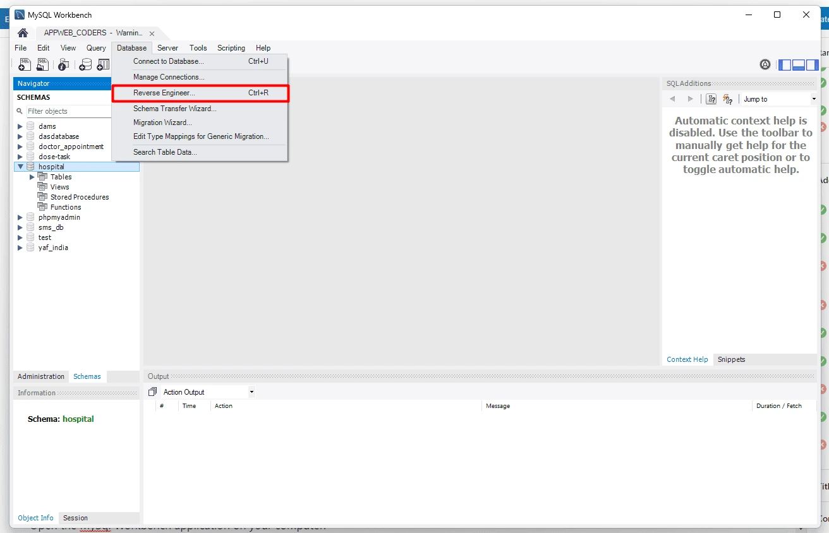Open the File menu
829x533 pixels.
21,48
